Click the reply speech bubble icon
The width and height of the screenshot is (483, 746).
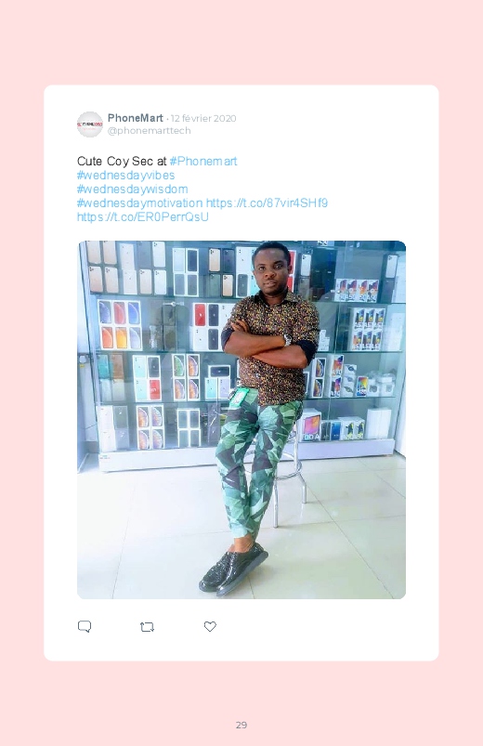coord(85,626)
